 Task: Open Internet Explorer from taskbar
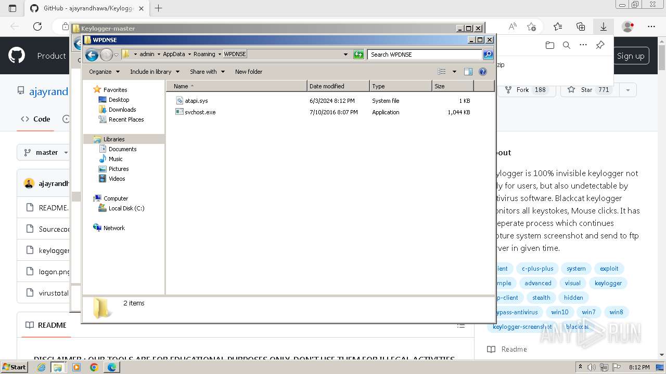click(42, 367)
